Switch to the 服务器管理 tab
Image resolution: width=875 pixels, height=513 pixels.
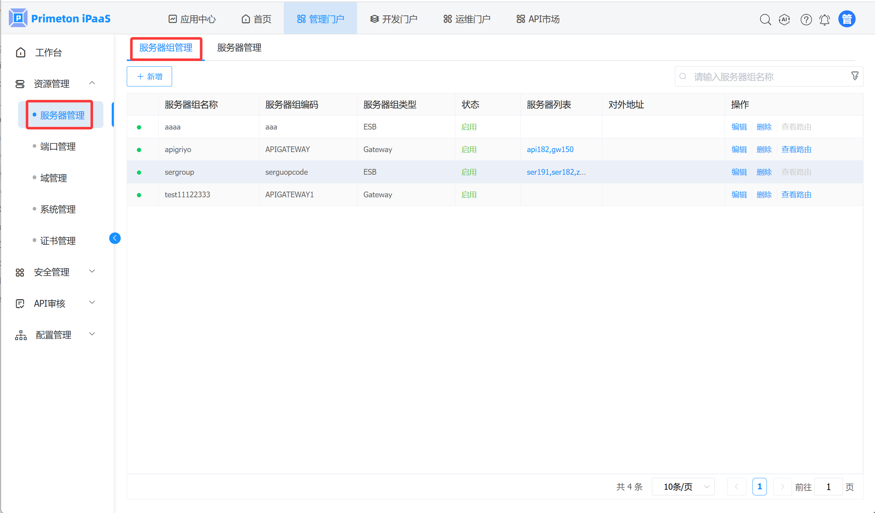click(x=239, y=48)
